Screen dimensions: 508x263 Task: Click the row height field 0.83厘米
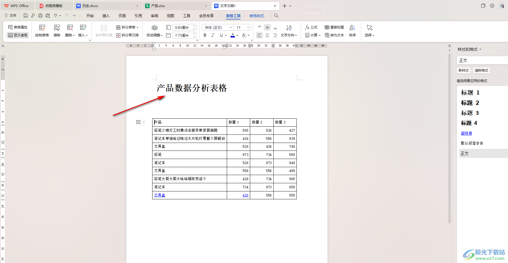pyautogui.click(x=182, y=27)
